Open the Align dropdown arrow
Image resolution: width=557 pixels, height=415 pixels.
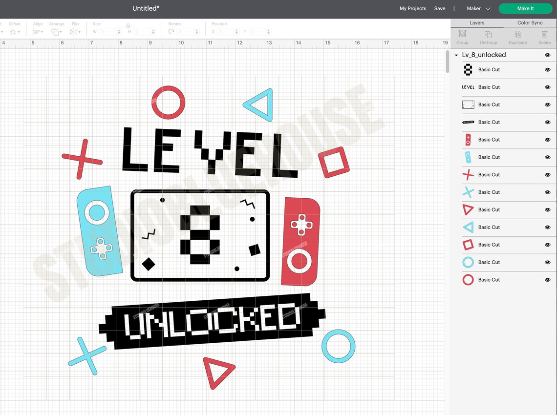[x=42, y=31]
